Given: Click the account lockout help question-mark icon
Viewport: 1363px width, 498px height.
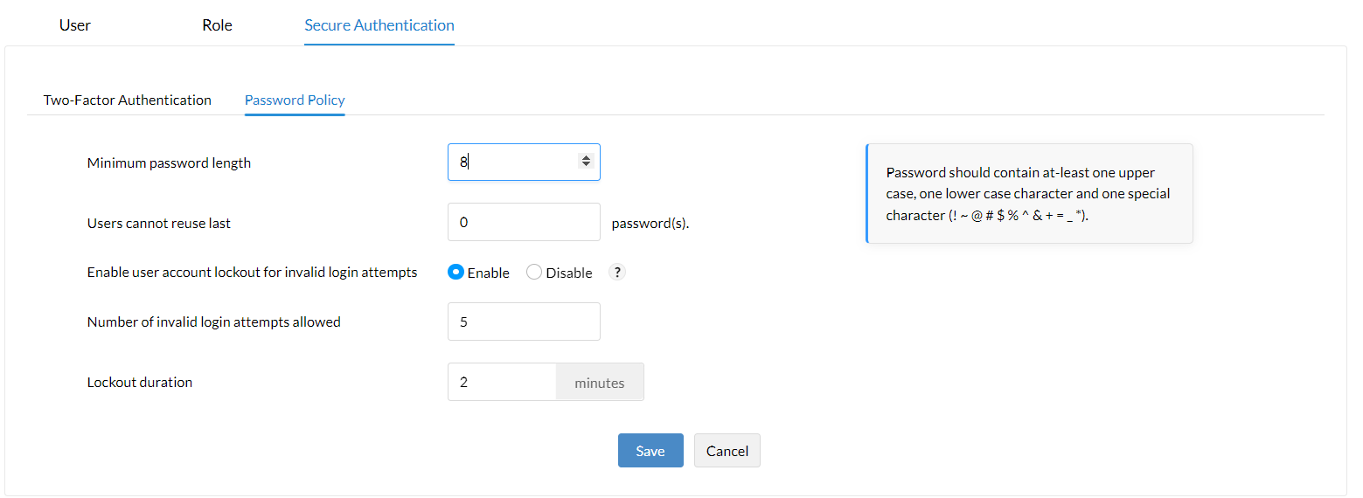Looking at the screenshot, I should pos(617,273).
